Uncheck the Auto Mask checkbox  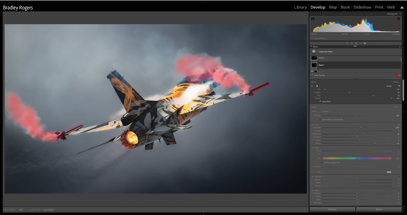coord(320,101)
